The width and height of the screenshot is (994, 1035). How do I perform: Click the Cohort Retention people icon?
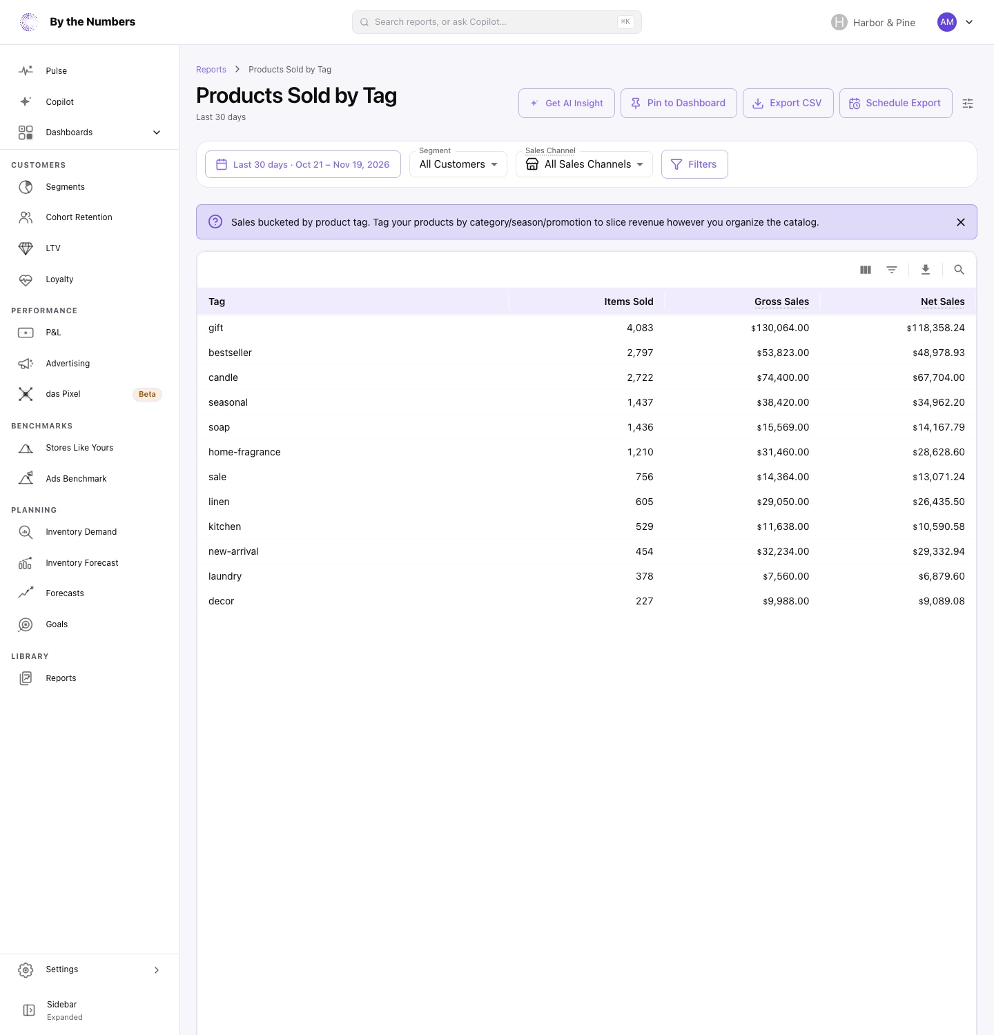[x=26, y=217]
